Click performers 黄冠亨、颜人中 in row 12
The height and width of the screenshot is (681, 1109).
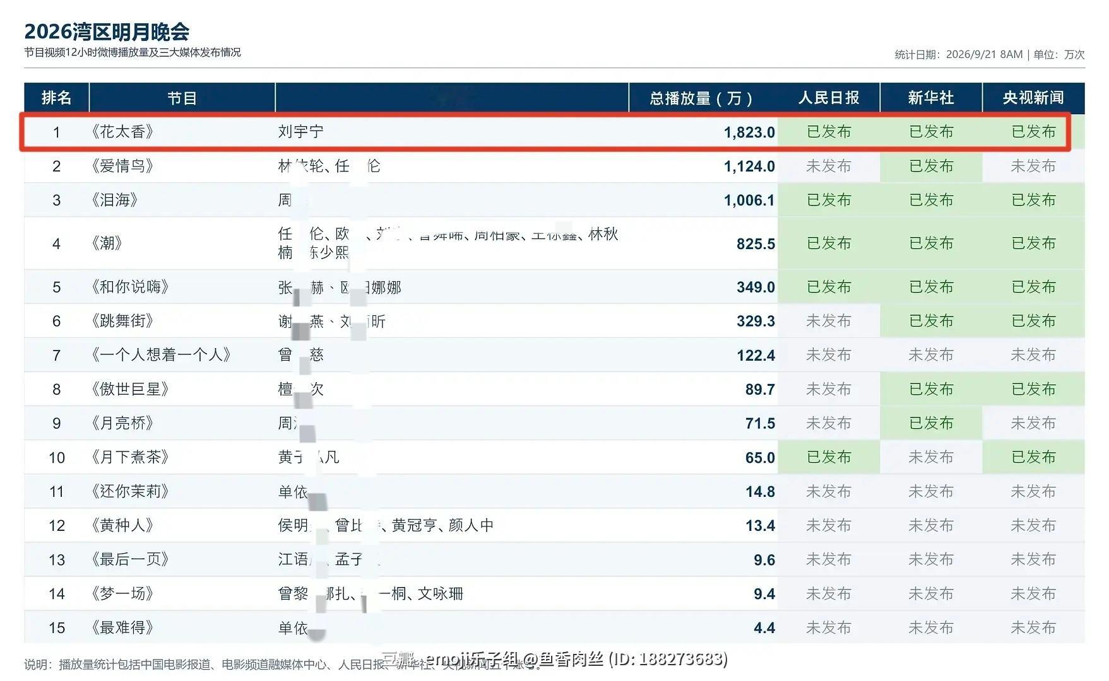[x=442, y=525]
